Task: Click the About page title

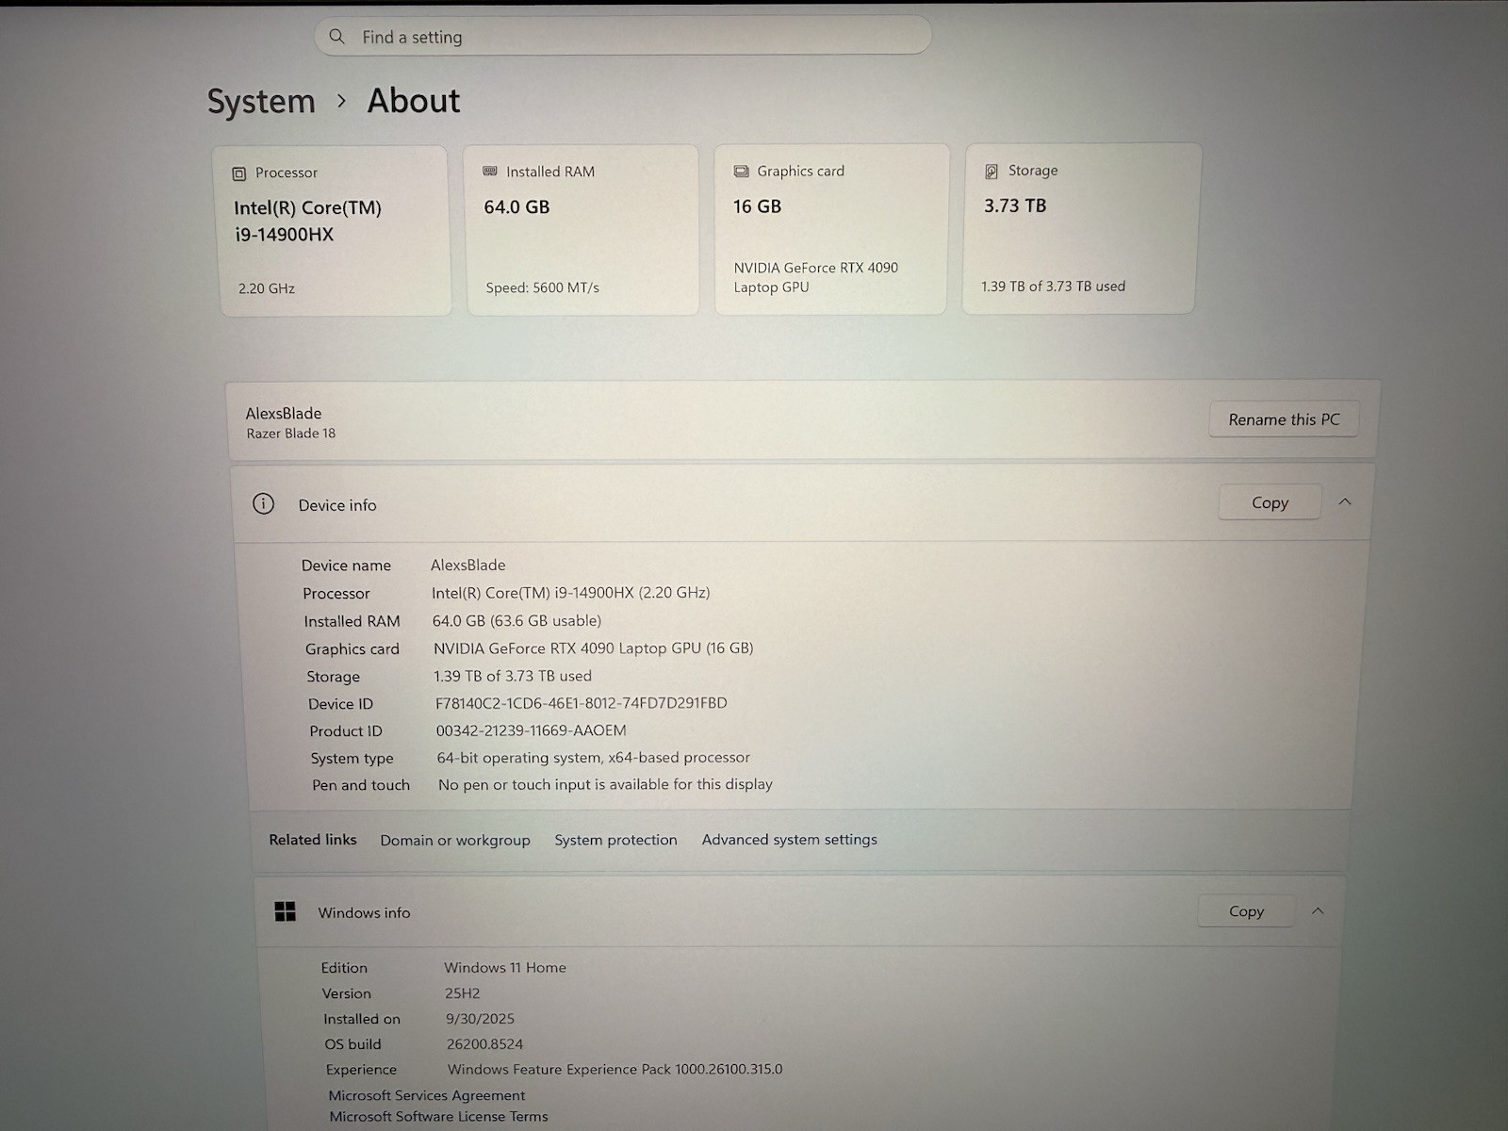Action: (x=413, y=100)
